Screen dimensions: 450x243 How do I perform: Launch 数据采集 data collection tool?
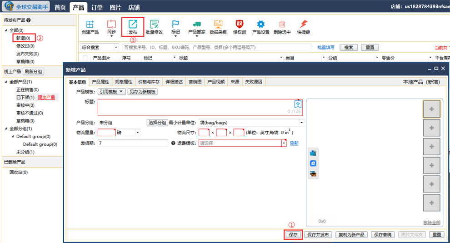[218, 27]
